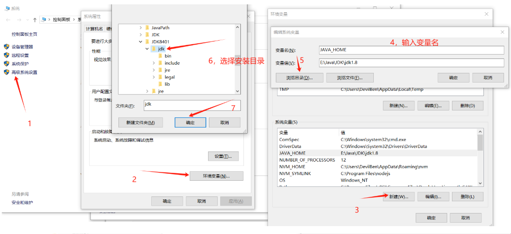Click 确定 in folder browser dialog

pos(190,123)
